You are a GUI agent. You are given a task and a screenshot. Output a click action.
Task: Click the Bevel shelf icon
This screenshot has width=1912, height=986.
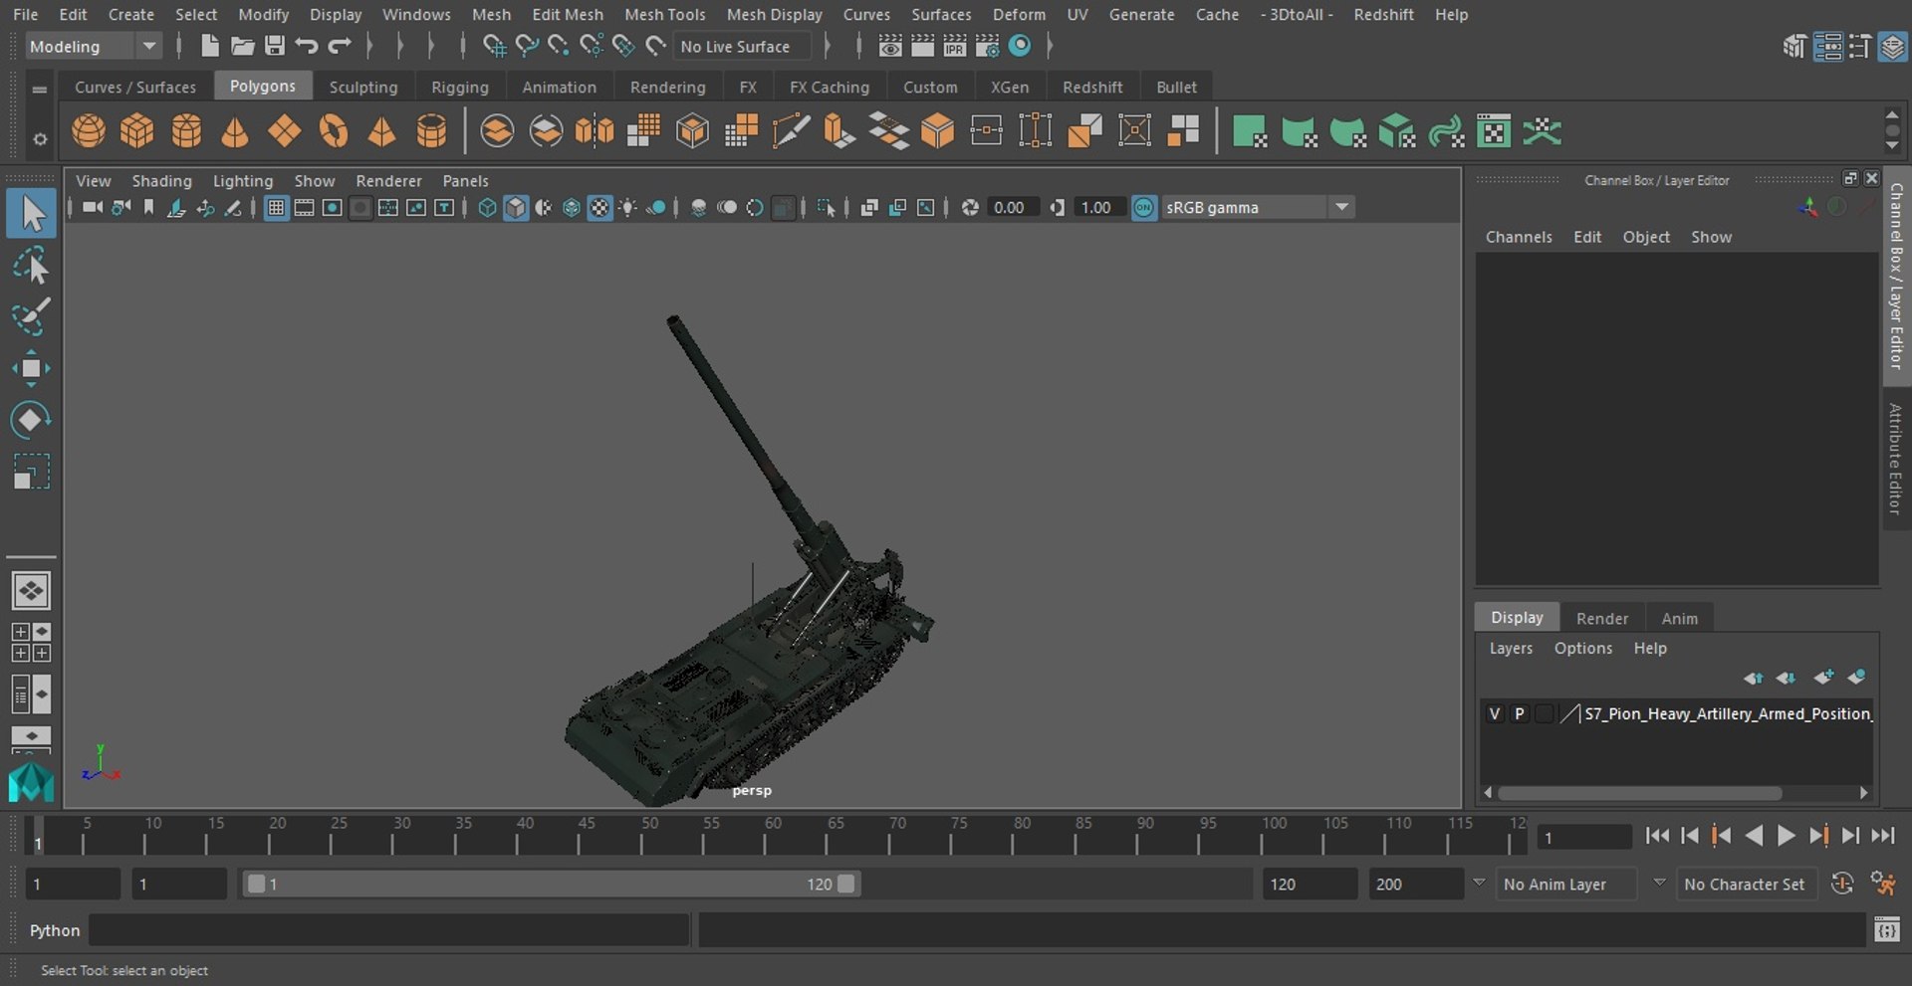937,131
